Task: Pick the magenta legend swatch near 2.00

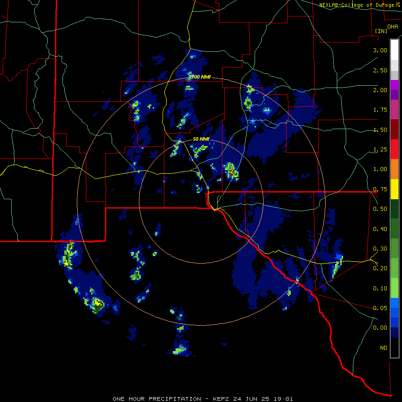Action: click(x=394, y=85)
